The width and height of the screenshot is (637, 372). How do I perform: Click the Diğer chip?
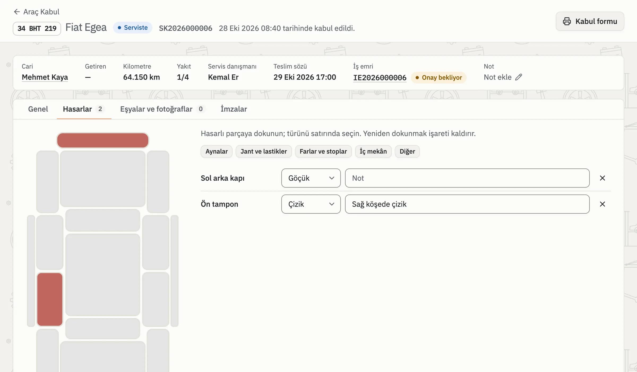pos(407,151)
